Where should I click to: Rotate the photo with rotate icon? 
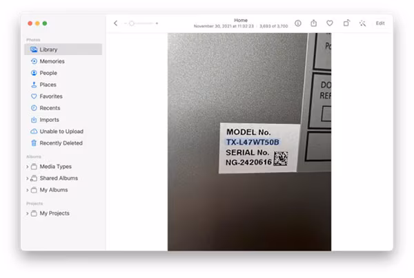[346, 23]
